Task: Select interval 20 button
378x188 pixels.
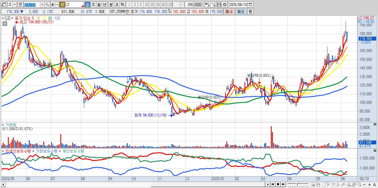Action: click(x=152, y=5)
